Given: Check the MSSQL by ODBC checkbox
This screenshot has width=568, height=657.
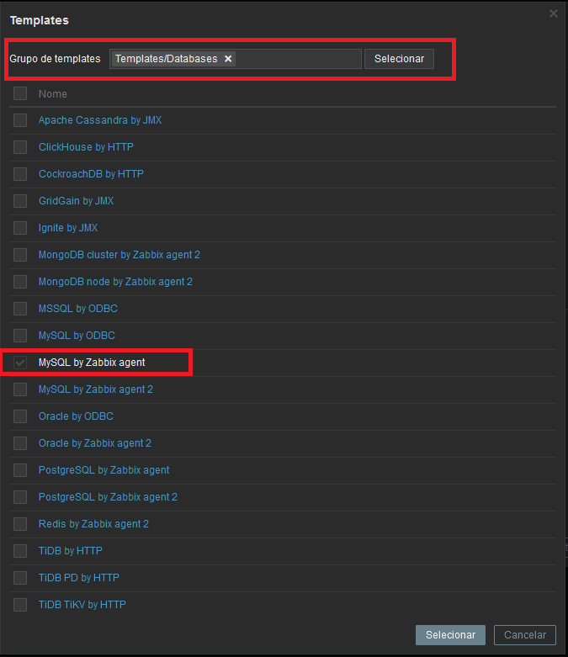Looking at the screenshot, I should 20,309.
